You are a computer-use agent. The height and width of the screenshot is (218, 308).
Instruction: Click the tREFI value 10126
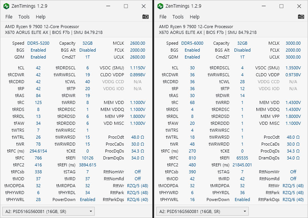point(88,158)
